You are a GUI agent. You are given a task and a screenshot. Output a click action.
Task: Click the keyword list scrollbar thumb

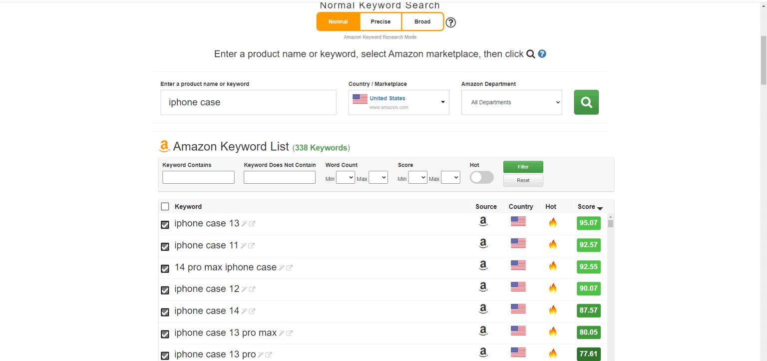[x=610, y=223]
